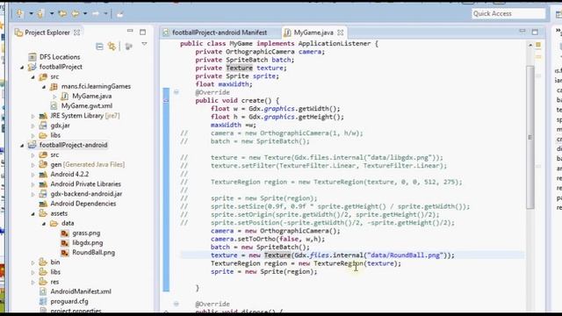Click the Forward navigation arrow in toolbar
This screenshot has width=562, height=316.
(x=96, y=14)
